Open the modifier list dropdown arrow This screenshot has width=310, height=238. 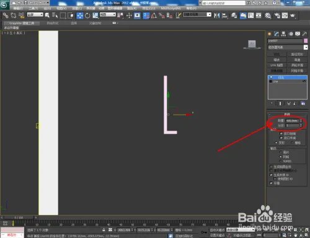coord(306,47)
